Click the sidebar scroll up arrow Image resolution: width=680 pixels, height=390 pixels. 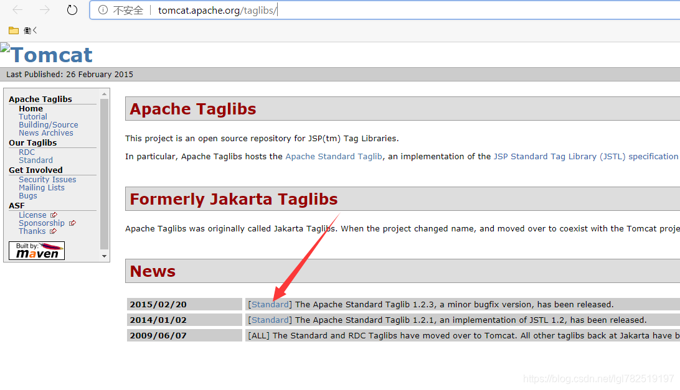pos(104,94)
